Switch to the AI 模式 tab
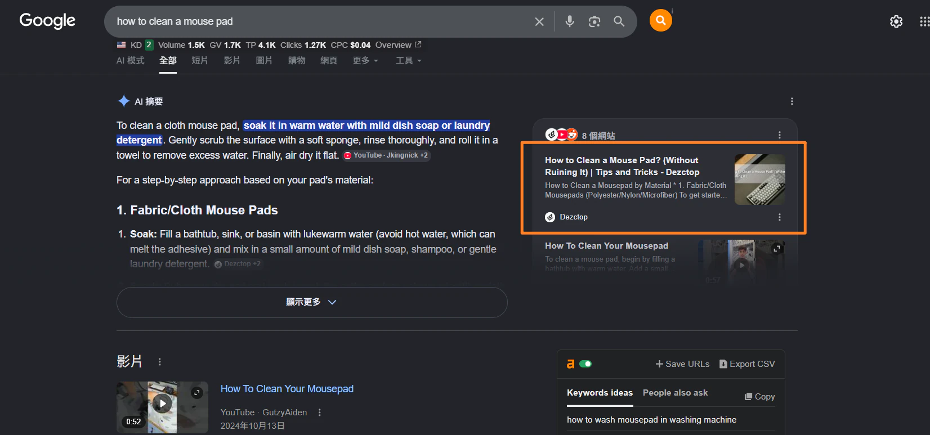 click(131, 61)
